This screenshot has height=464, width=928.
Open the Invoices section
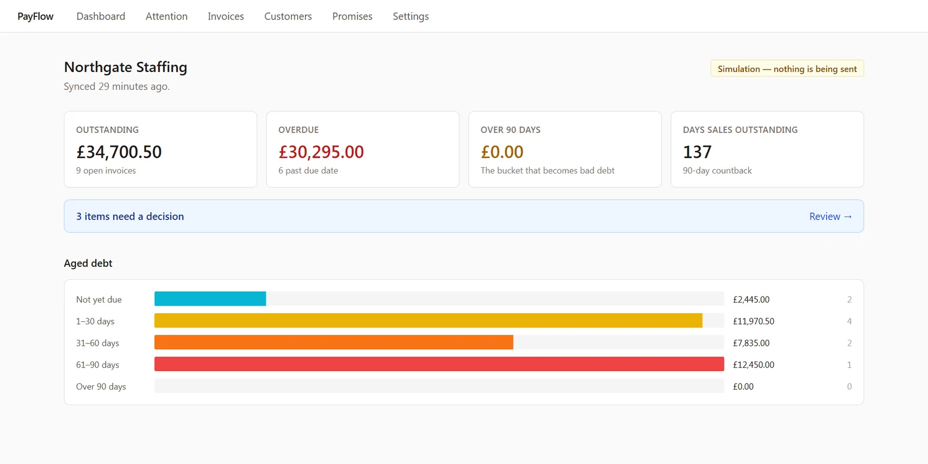(226, 16)
